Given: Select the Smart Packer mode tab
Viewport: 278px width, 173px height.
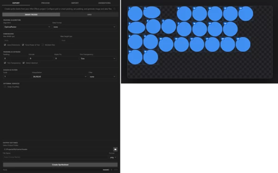Looking at the screenshot, I should (x=31, y=14).
